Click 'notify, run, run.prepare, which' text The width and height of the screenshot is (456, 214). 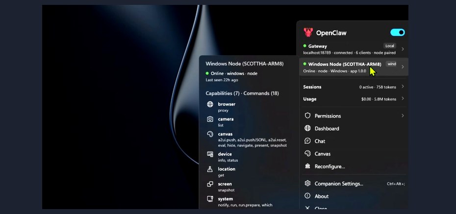(245, 205)
